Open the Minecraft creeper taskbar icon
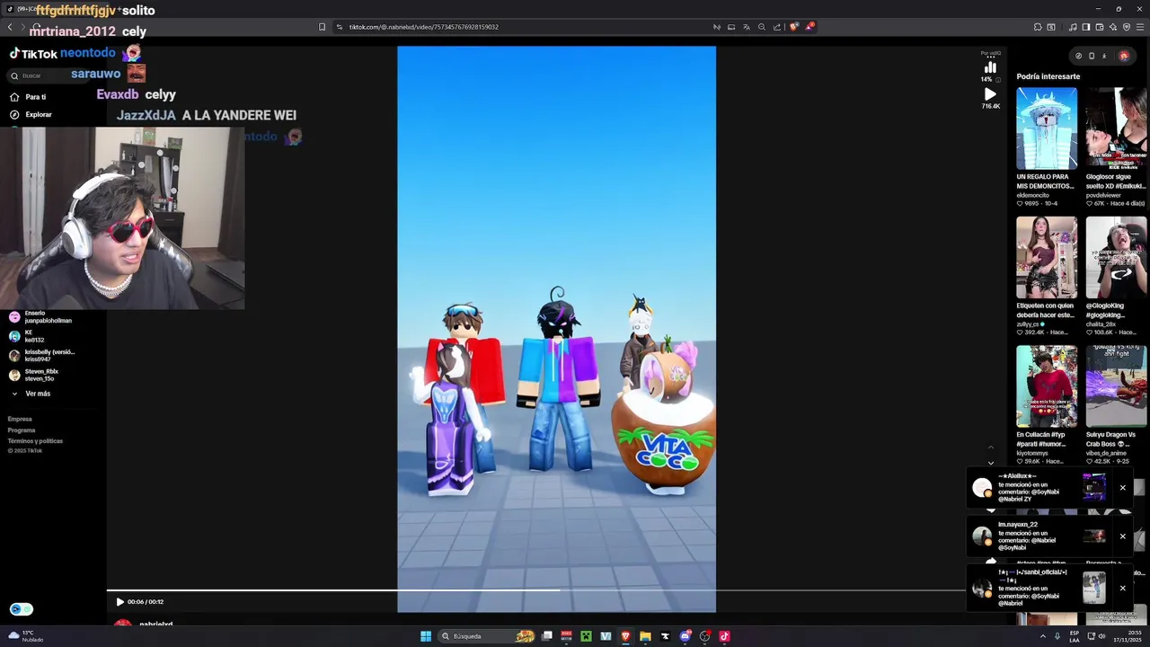The image size is (1150, 647). click(586, 636)
